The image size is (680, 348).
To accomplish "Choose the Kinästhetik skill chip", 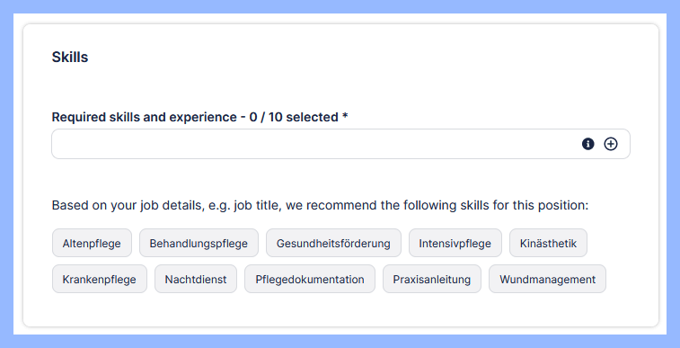I will coord(548,243).
